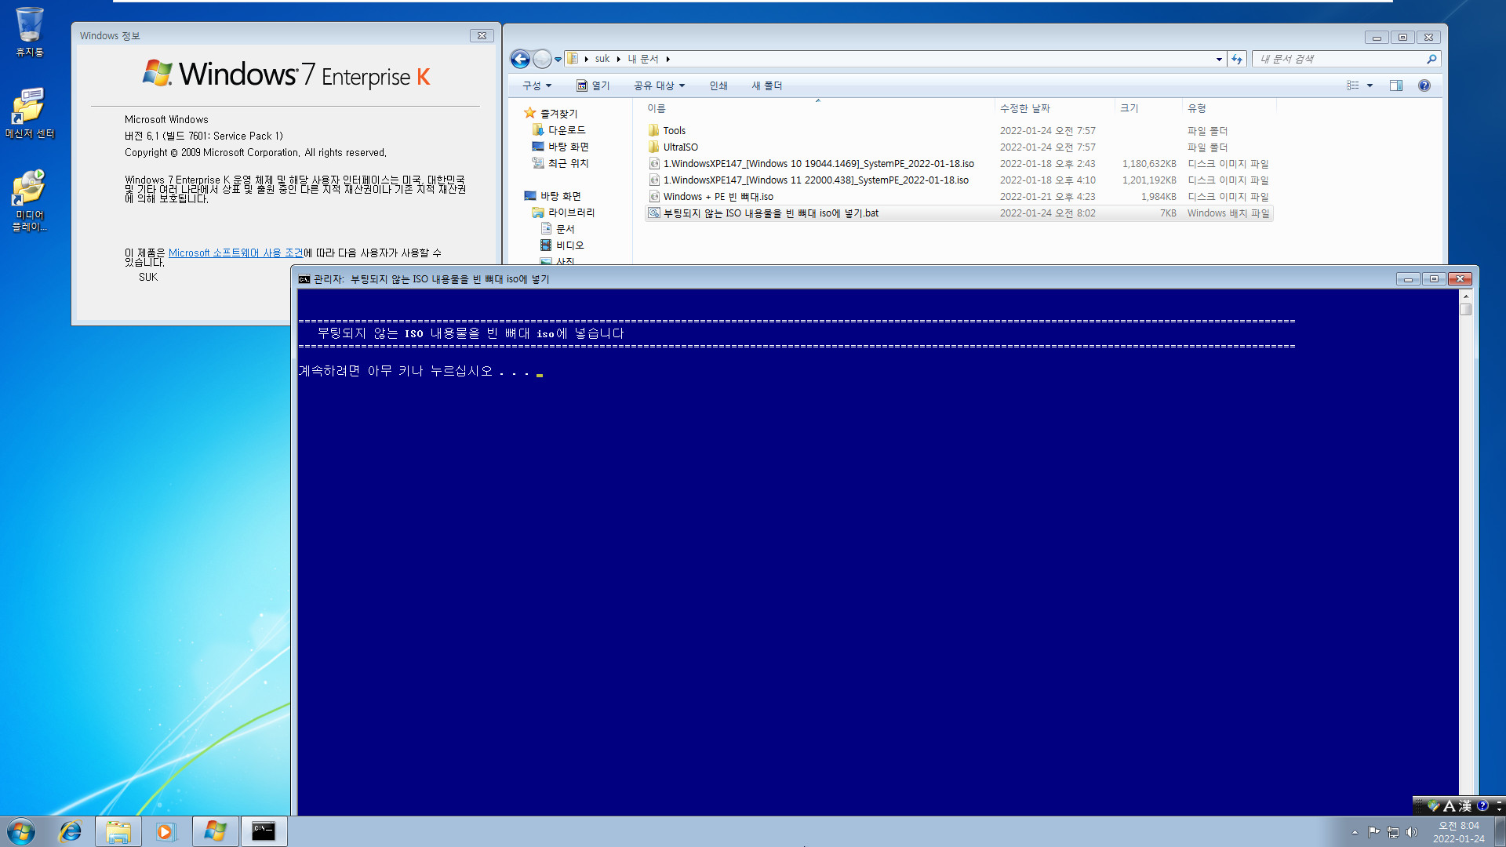Click 내 문서 segment in address breadcrumb
Viewport: 1506px width, 847px height.
click(642, 59)
